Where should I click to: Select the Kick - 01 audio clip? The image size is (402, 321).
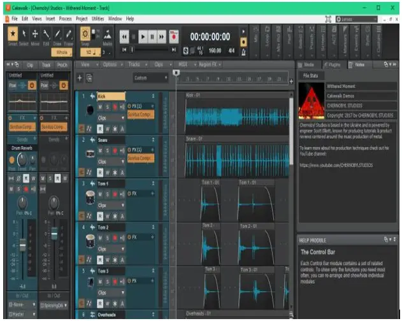[237, 115]
